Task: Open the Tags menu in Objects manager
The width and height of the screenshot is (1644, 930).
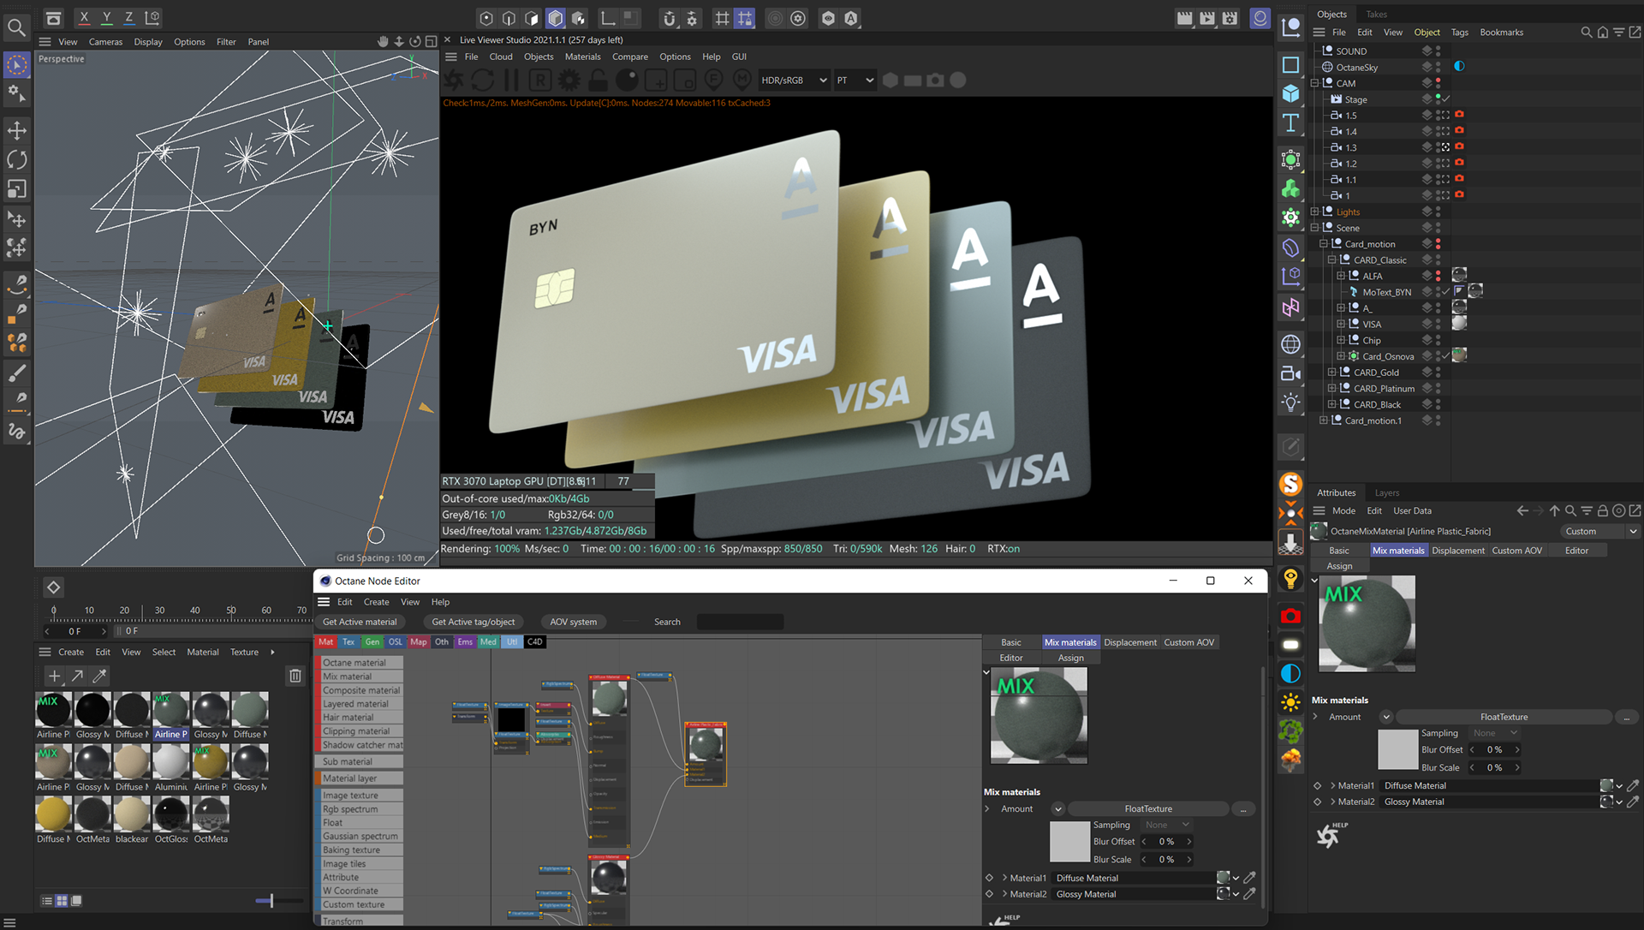Action: coord(1459,33)
